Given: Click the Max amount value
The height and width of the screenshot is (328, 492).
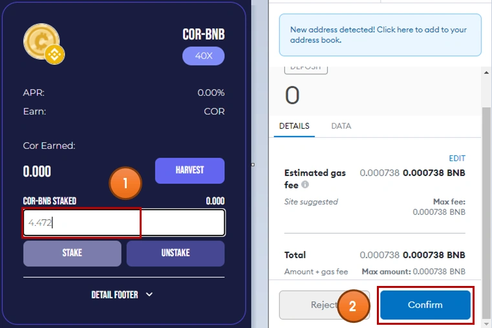Looking at the screenshot, I should tap(439, 272).
